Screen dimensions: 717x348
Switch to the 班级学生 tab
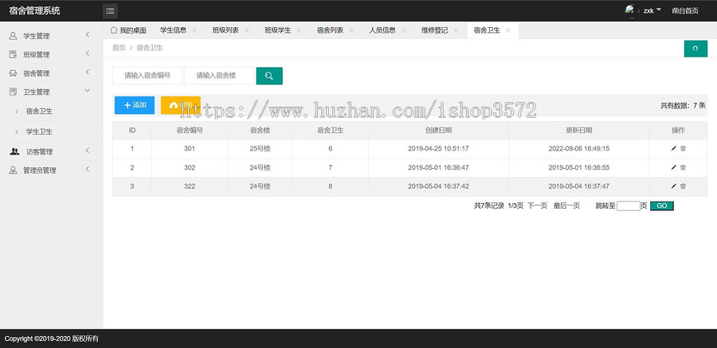pyautogui.click(x=277, y=30)
